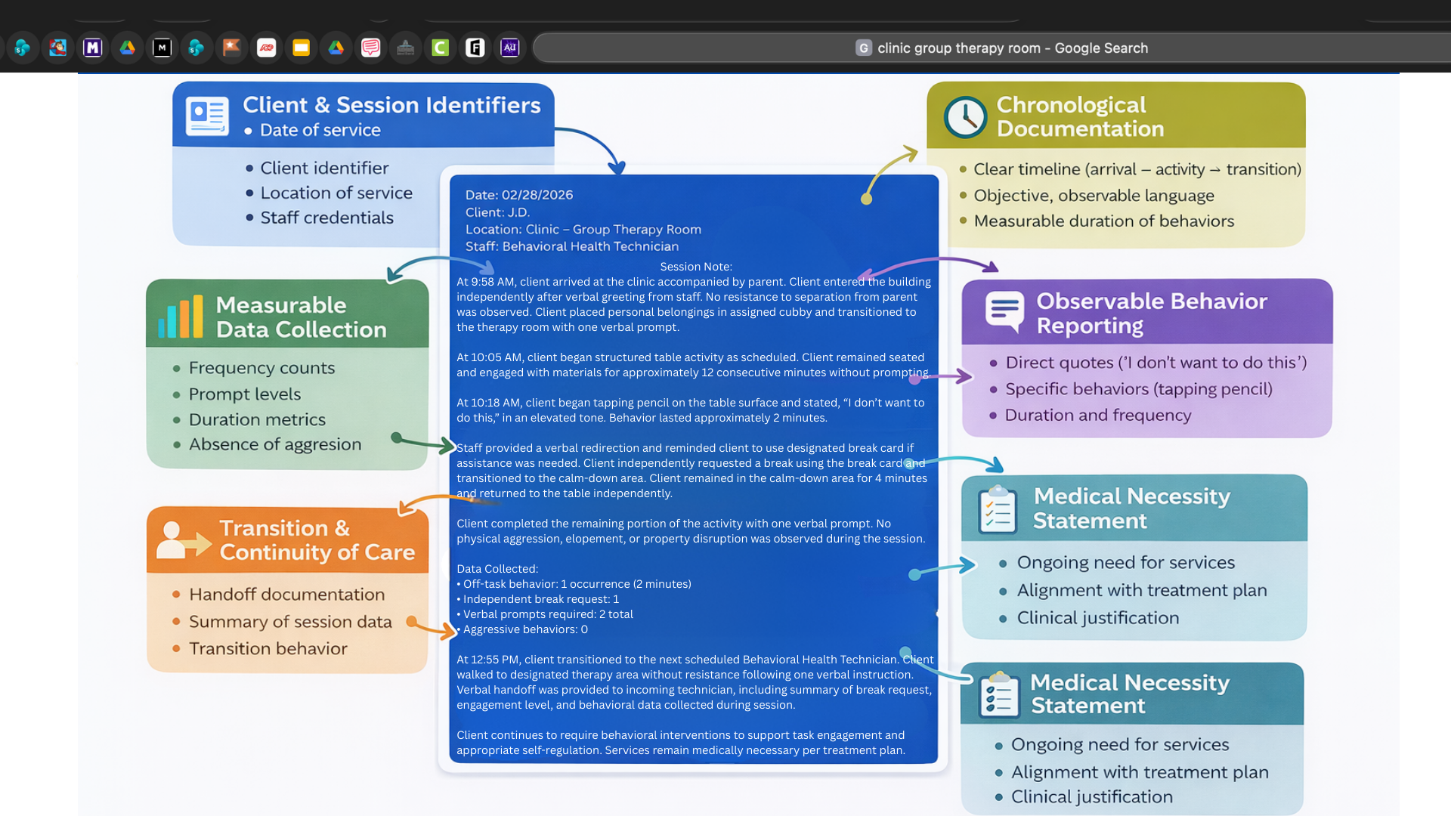Select the black M pinned tab
Screen dimensions: 1451x816
[x=162, y=48]
